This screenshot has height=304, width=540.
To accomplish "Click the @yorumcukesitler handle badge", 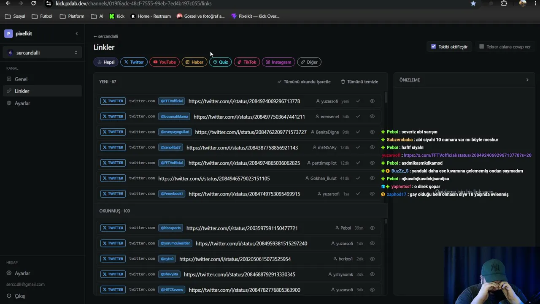I will pyautogui.click(x=175, y=243).
